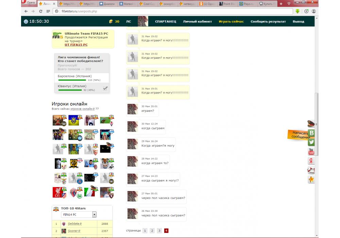
Task: Vote for Барселона (Испания) in the poll
Action: coord(75,76)
